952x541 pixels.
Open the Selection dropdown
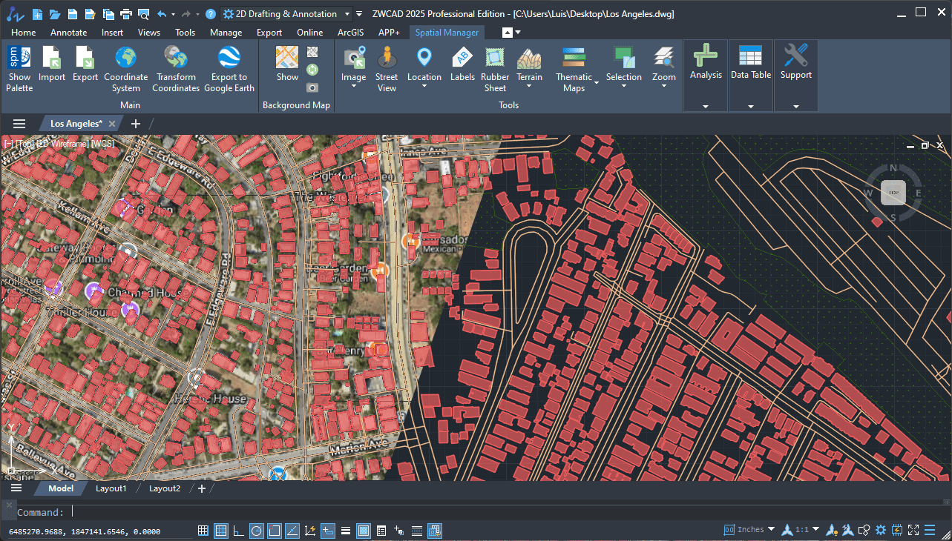point(624,86)
